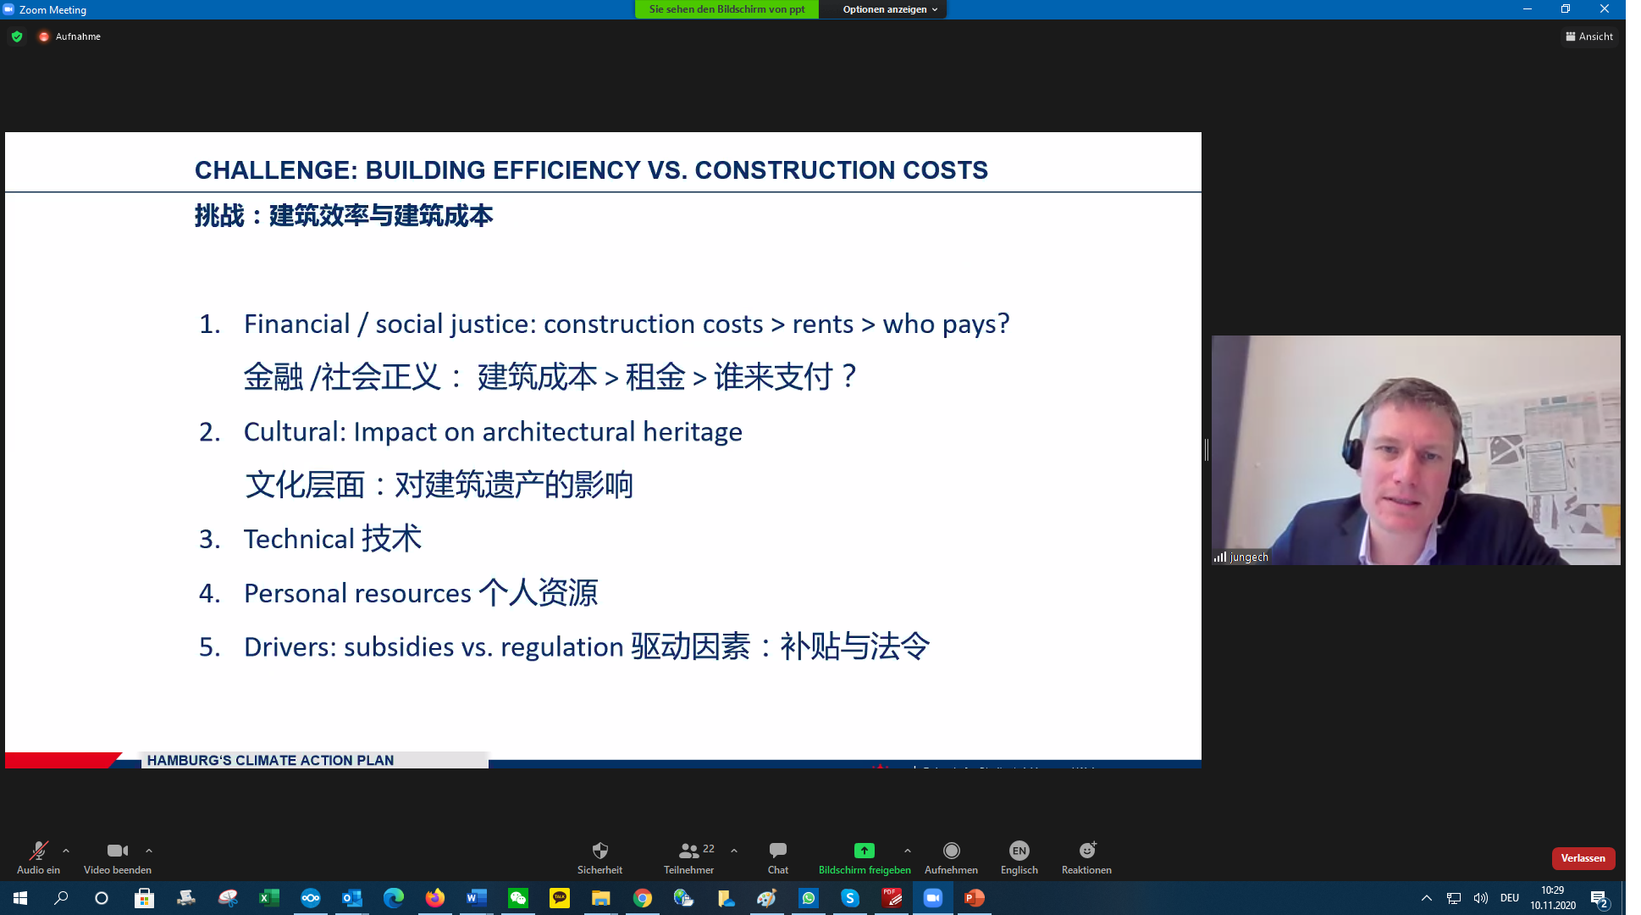Open Optionen anzeigen dropdown at top
This screenshot has height=915, width=1641.
[x=889, y=9]
